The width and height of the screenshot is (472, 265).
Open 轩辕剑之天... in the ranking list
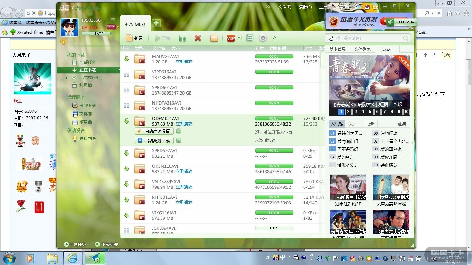[350, 133]
